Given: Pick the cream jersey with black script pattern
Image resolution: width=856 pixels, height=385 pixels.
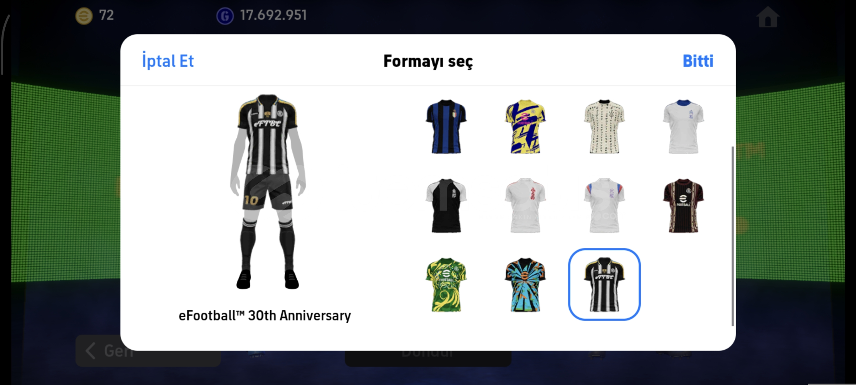Looking at the screenshot, I should coord(604,127).
